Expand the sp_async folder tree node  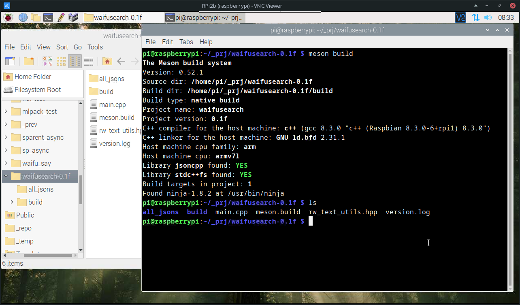(x=6, y=150)
